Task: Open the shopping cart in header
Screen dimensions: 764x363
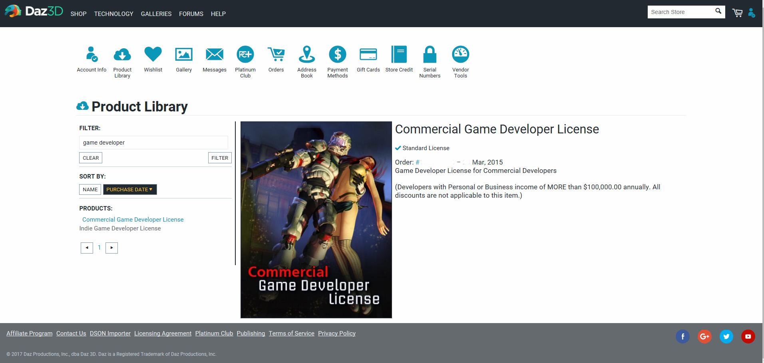Action: 737,13
